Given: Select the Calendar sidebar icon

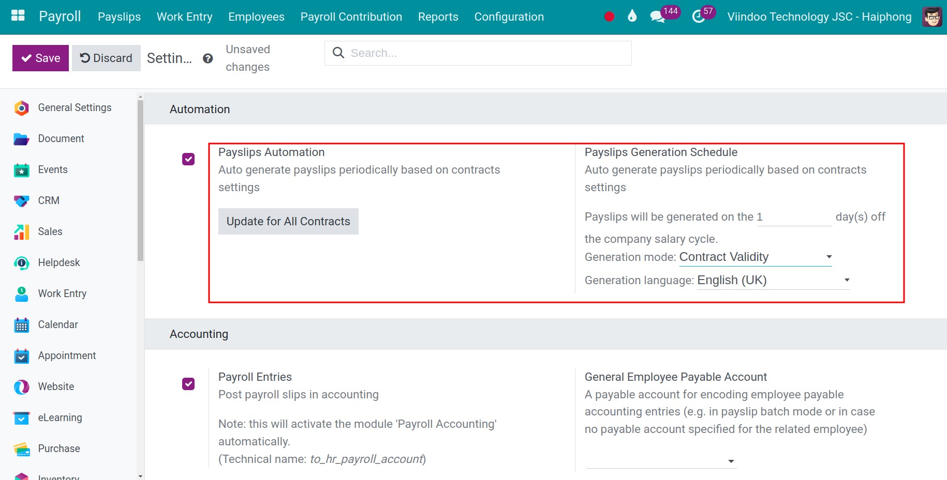Looking at the screenshot, I should click(21, 324).
